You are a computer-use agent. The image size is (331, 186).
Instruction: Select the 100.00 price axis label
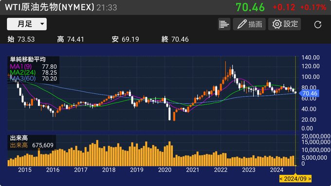point(311,77)
